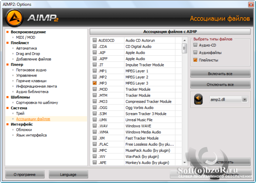256x183 pixels.
Task: Enable the Аудиофайлы group checkbox
Action: (195, 53)
